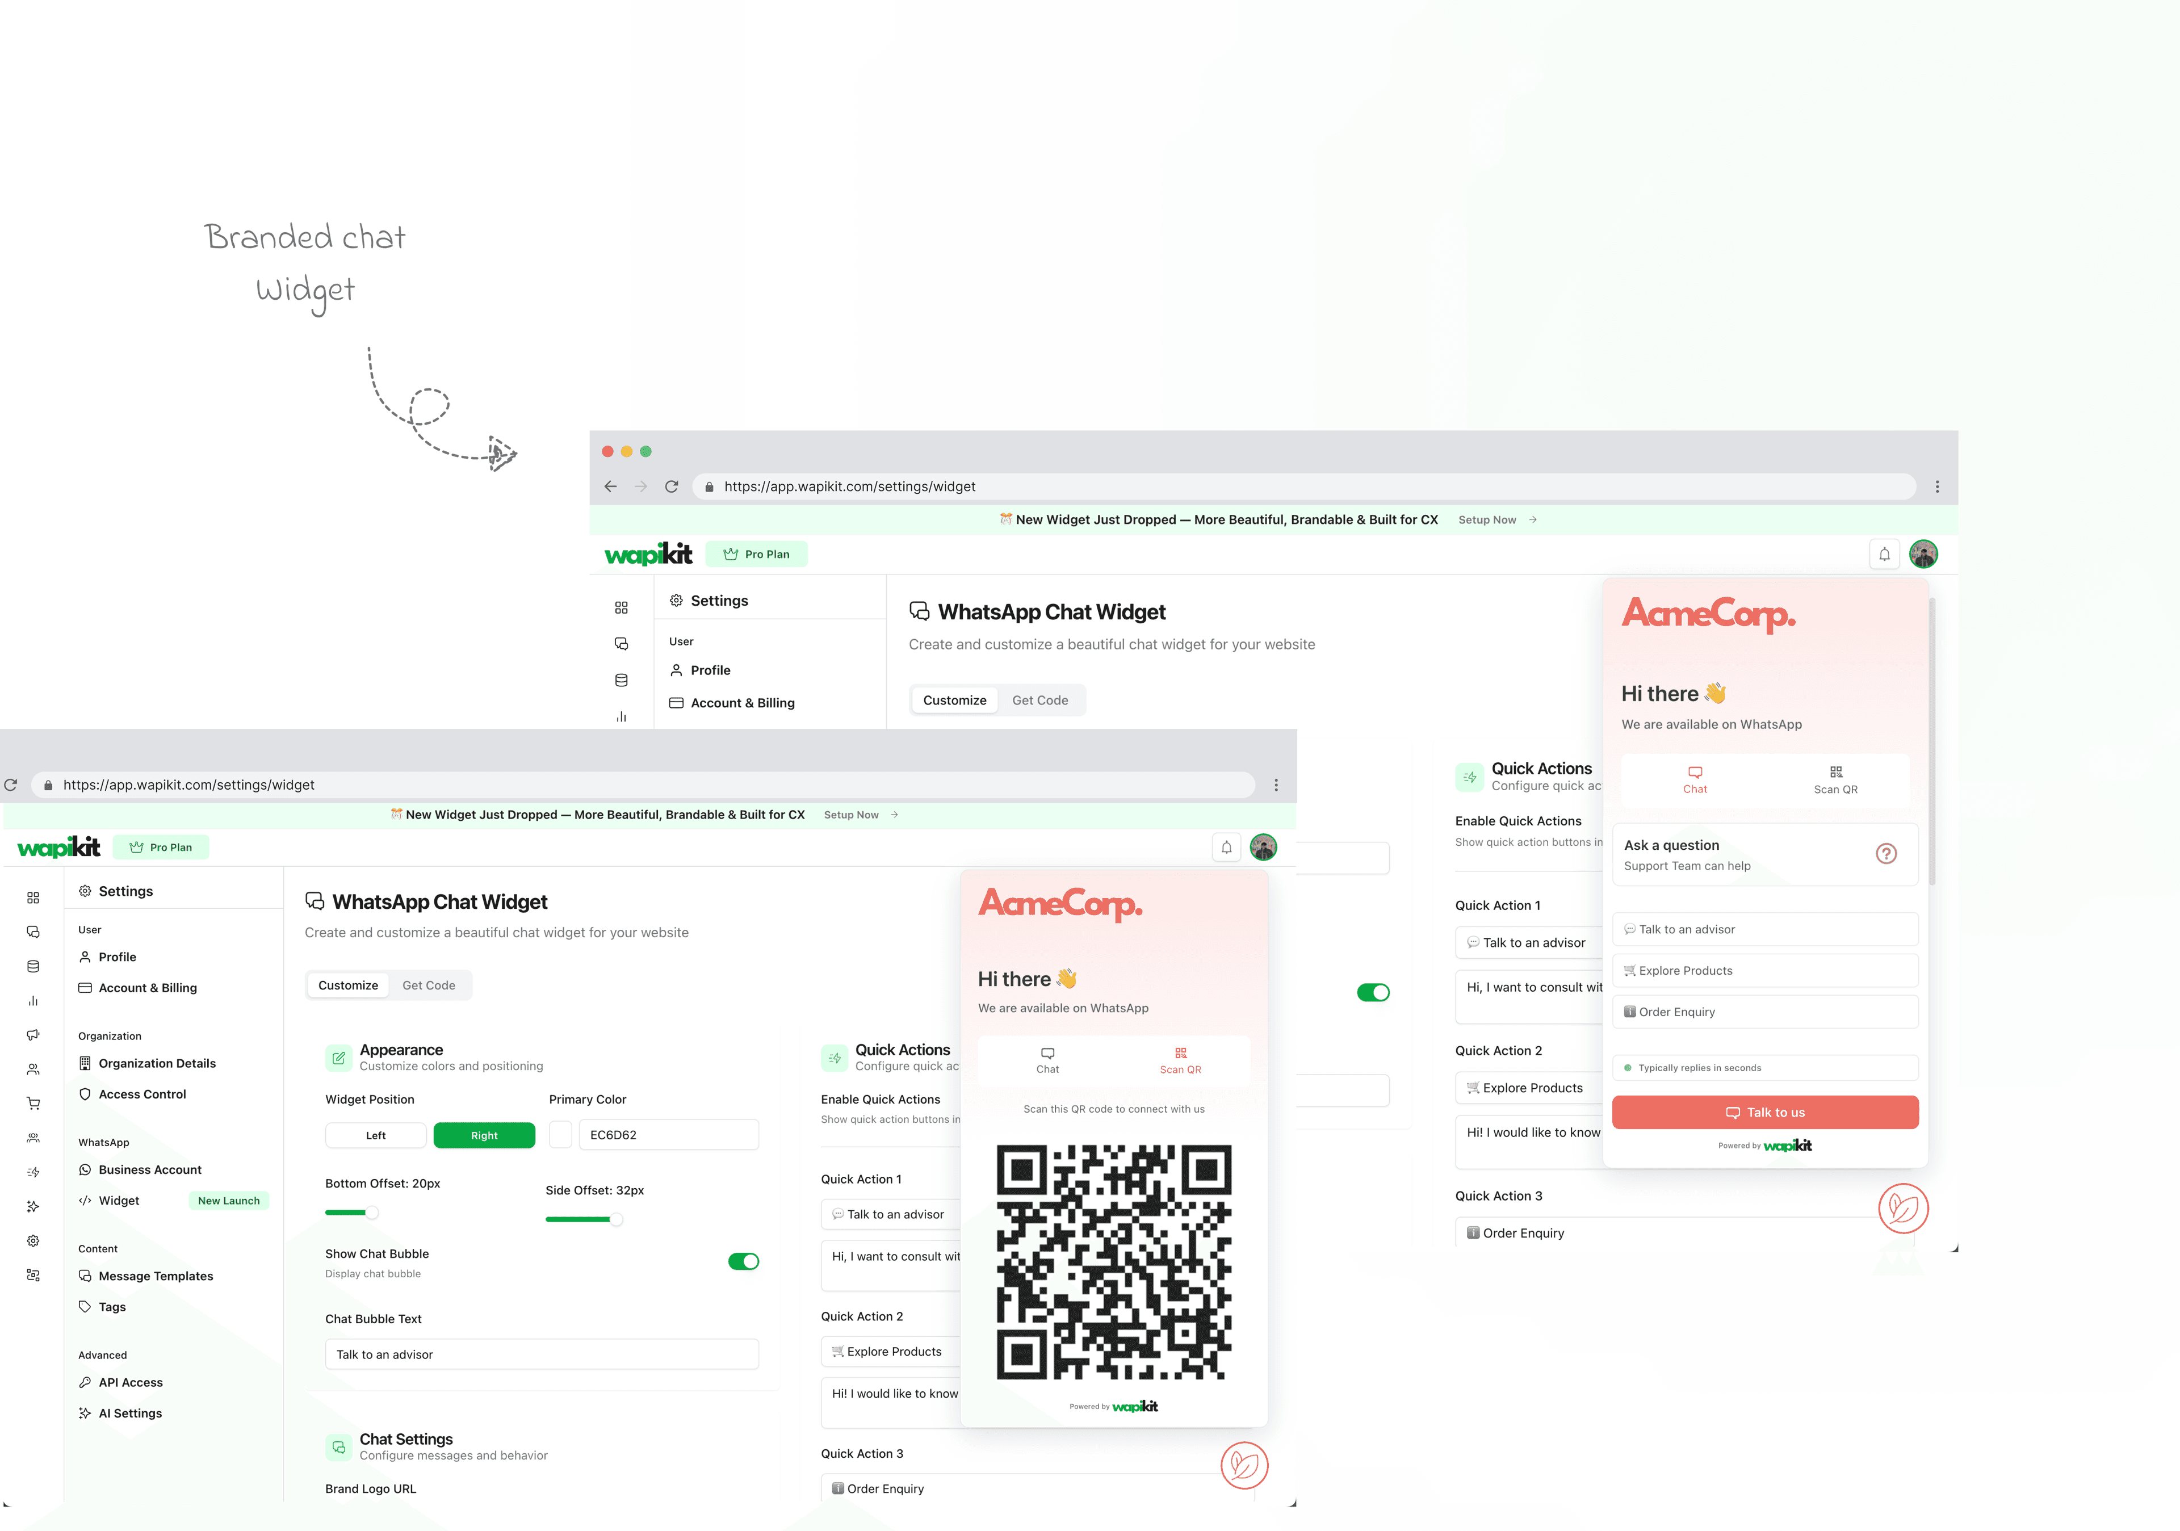
Task: Click the EC6D62 color hex input field
Action: click(x=668, y=1134)
